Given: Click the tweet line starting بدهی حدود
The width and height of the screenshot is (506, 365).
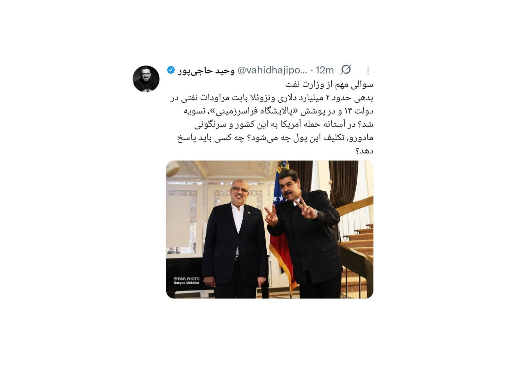Looking at the screenshot, I should click(272, 98).
